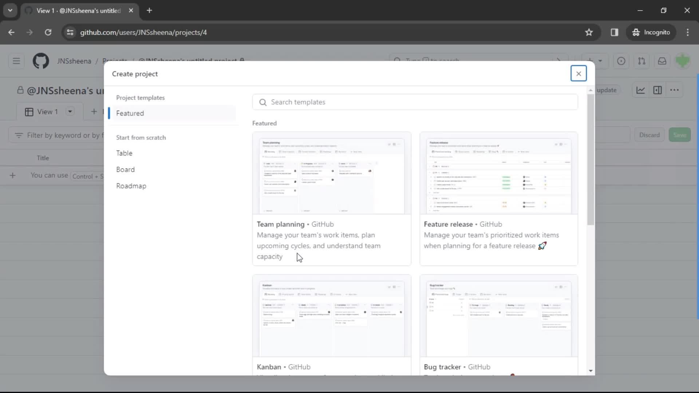The height and width of the screenshot is (393, 699).
Task: Open the Bug tracker template thumbnail
Action: (x=499, y=316)
